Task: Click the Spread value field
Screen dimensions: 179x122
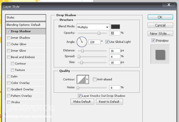Action: 115,57
